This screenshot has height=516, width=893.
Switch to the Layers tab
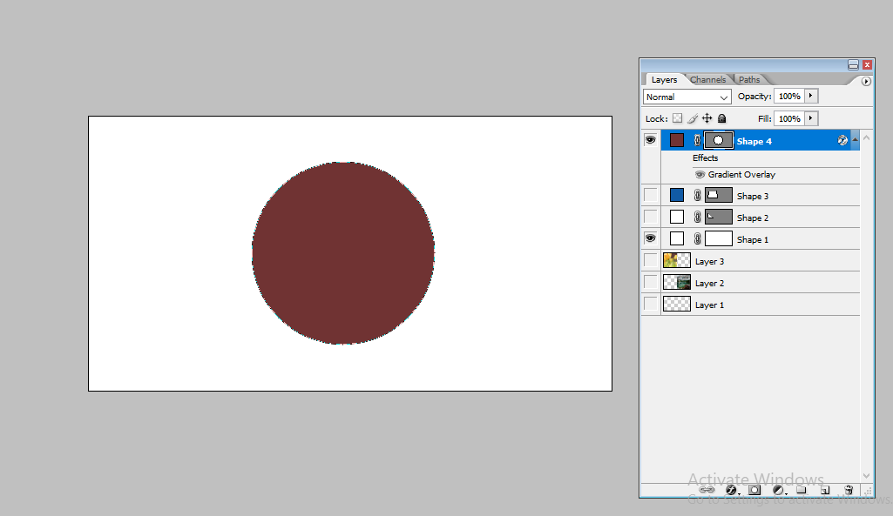(x=664, y=80)
